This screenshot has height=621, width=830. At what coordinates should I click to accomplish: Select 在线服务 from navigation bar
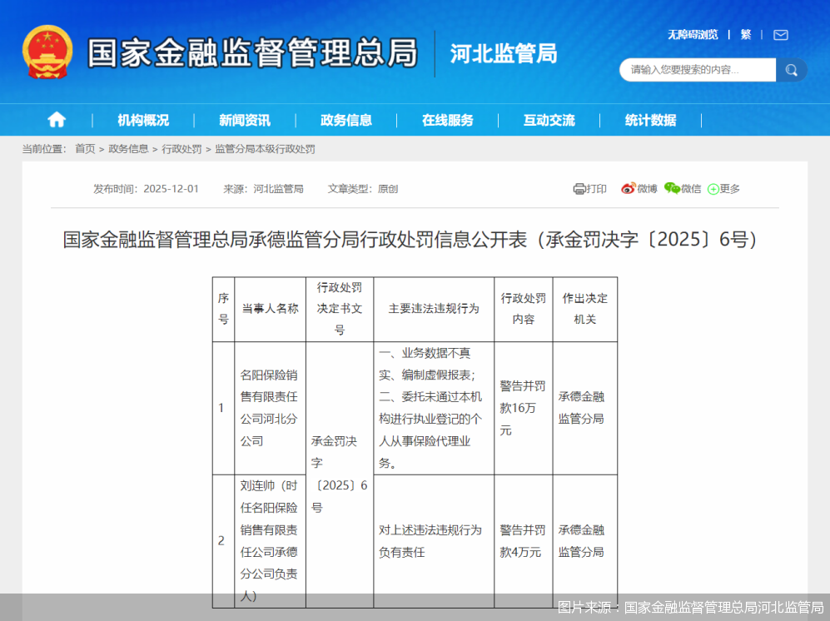tap(448, 119)
